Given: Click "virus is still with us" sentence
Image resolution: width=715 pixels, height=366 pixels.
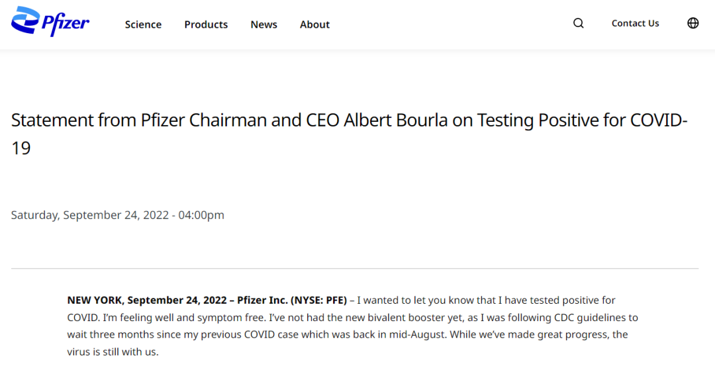Looking at the screenshot, I should tap(113, 352).
